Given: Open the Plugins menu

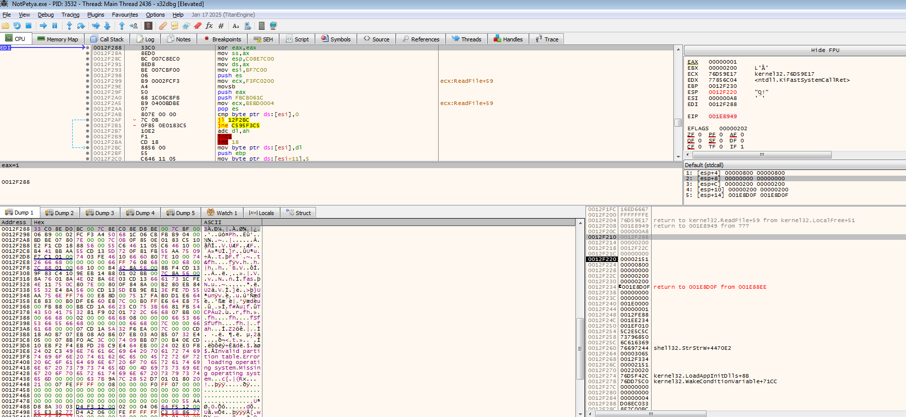Looking at the screenshot, I should tap(95, 15).
